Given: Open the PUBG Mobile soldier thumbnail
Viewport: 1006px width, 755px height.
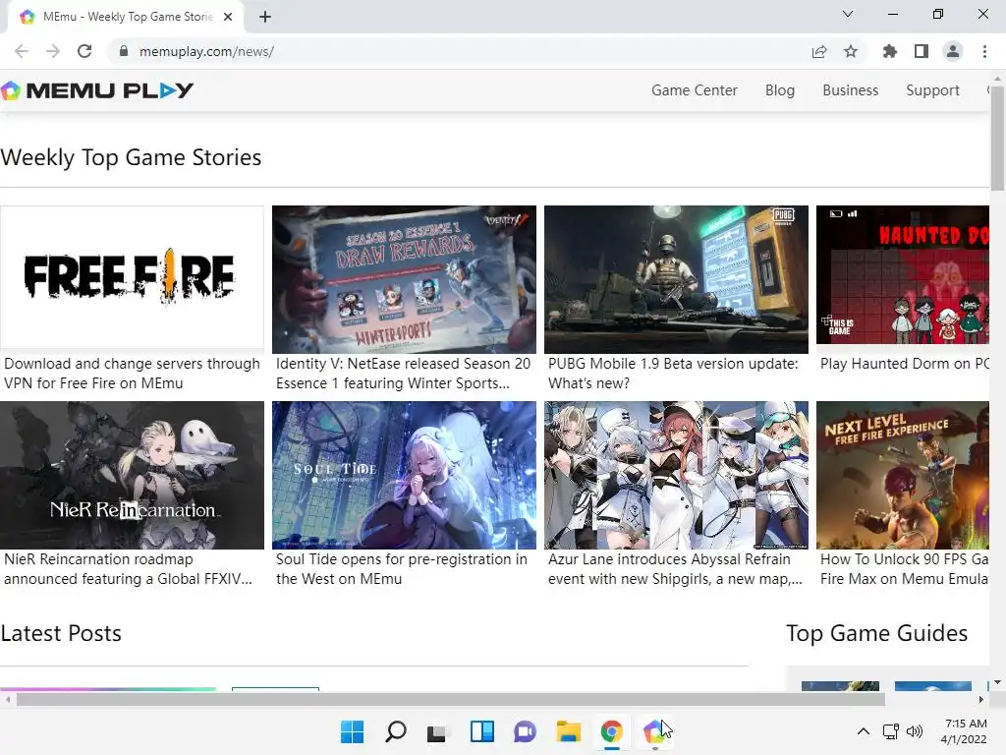Looking at the screenshot, I should (x=676, y=279).
